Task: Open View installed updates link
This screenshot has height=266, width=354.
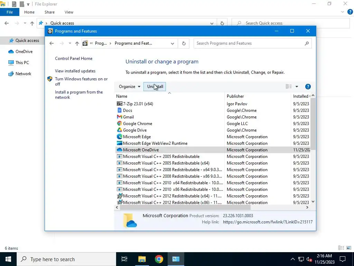Action: click(x=75, y=71)
